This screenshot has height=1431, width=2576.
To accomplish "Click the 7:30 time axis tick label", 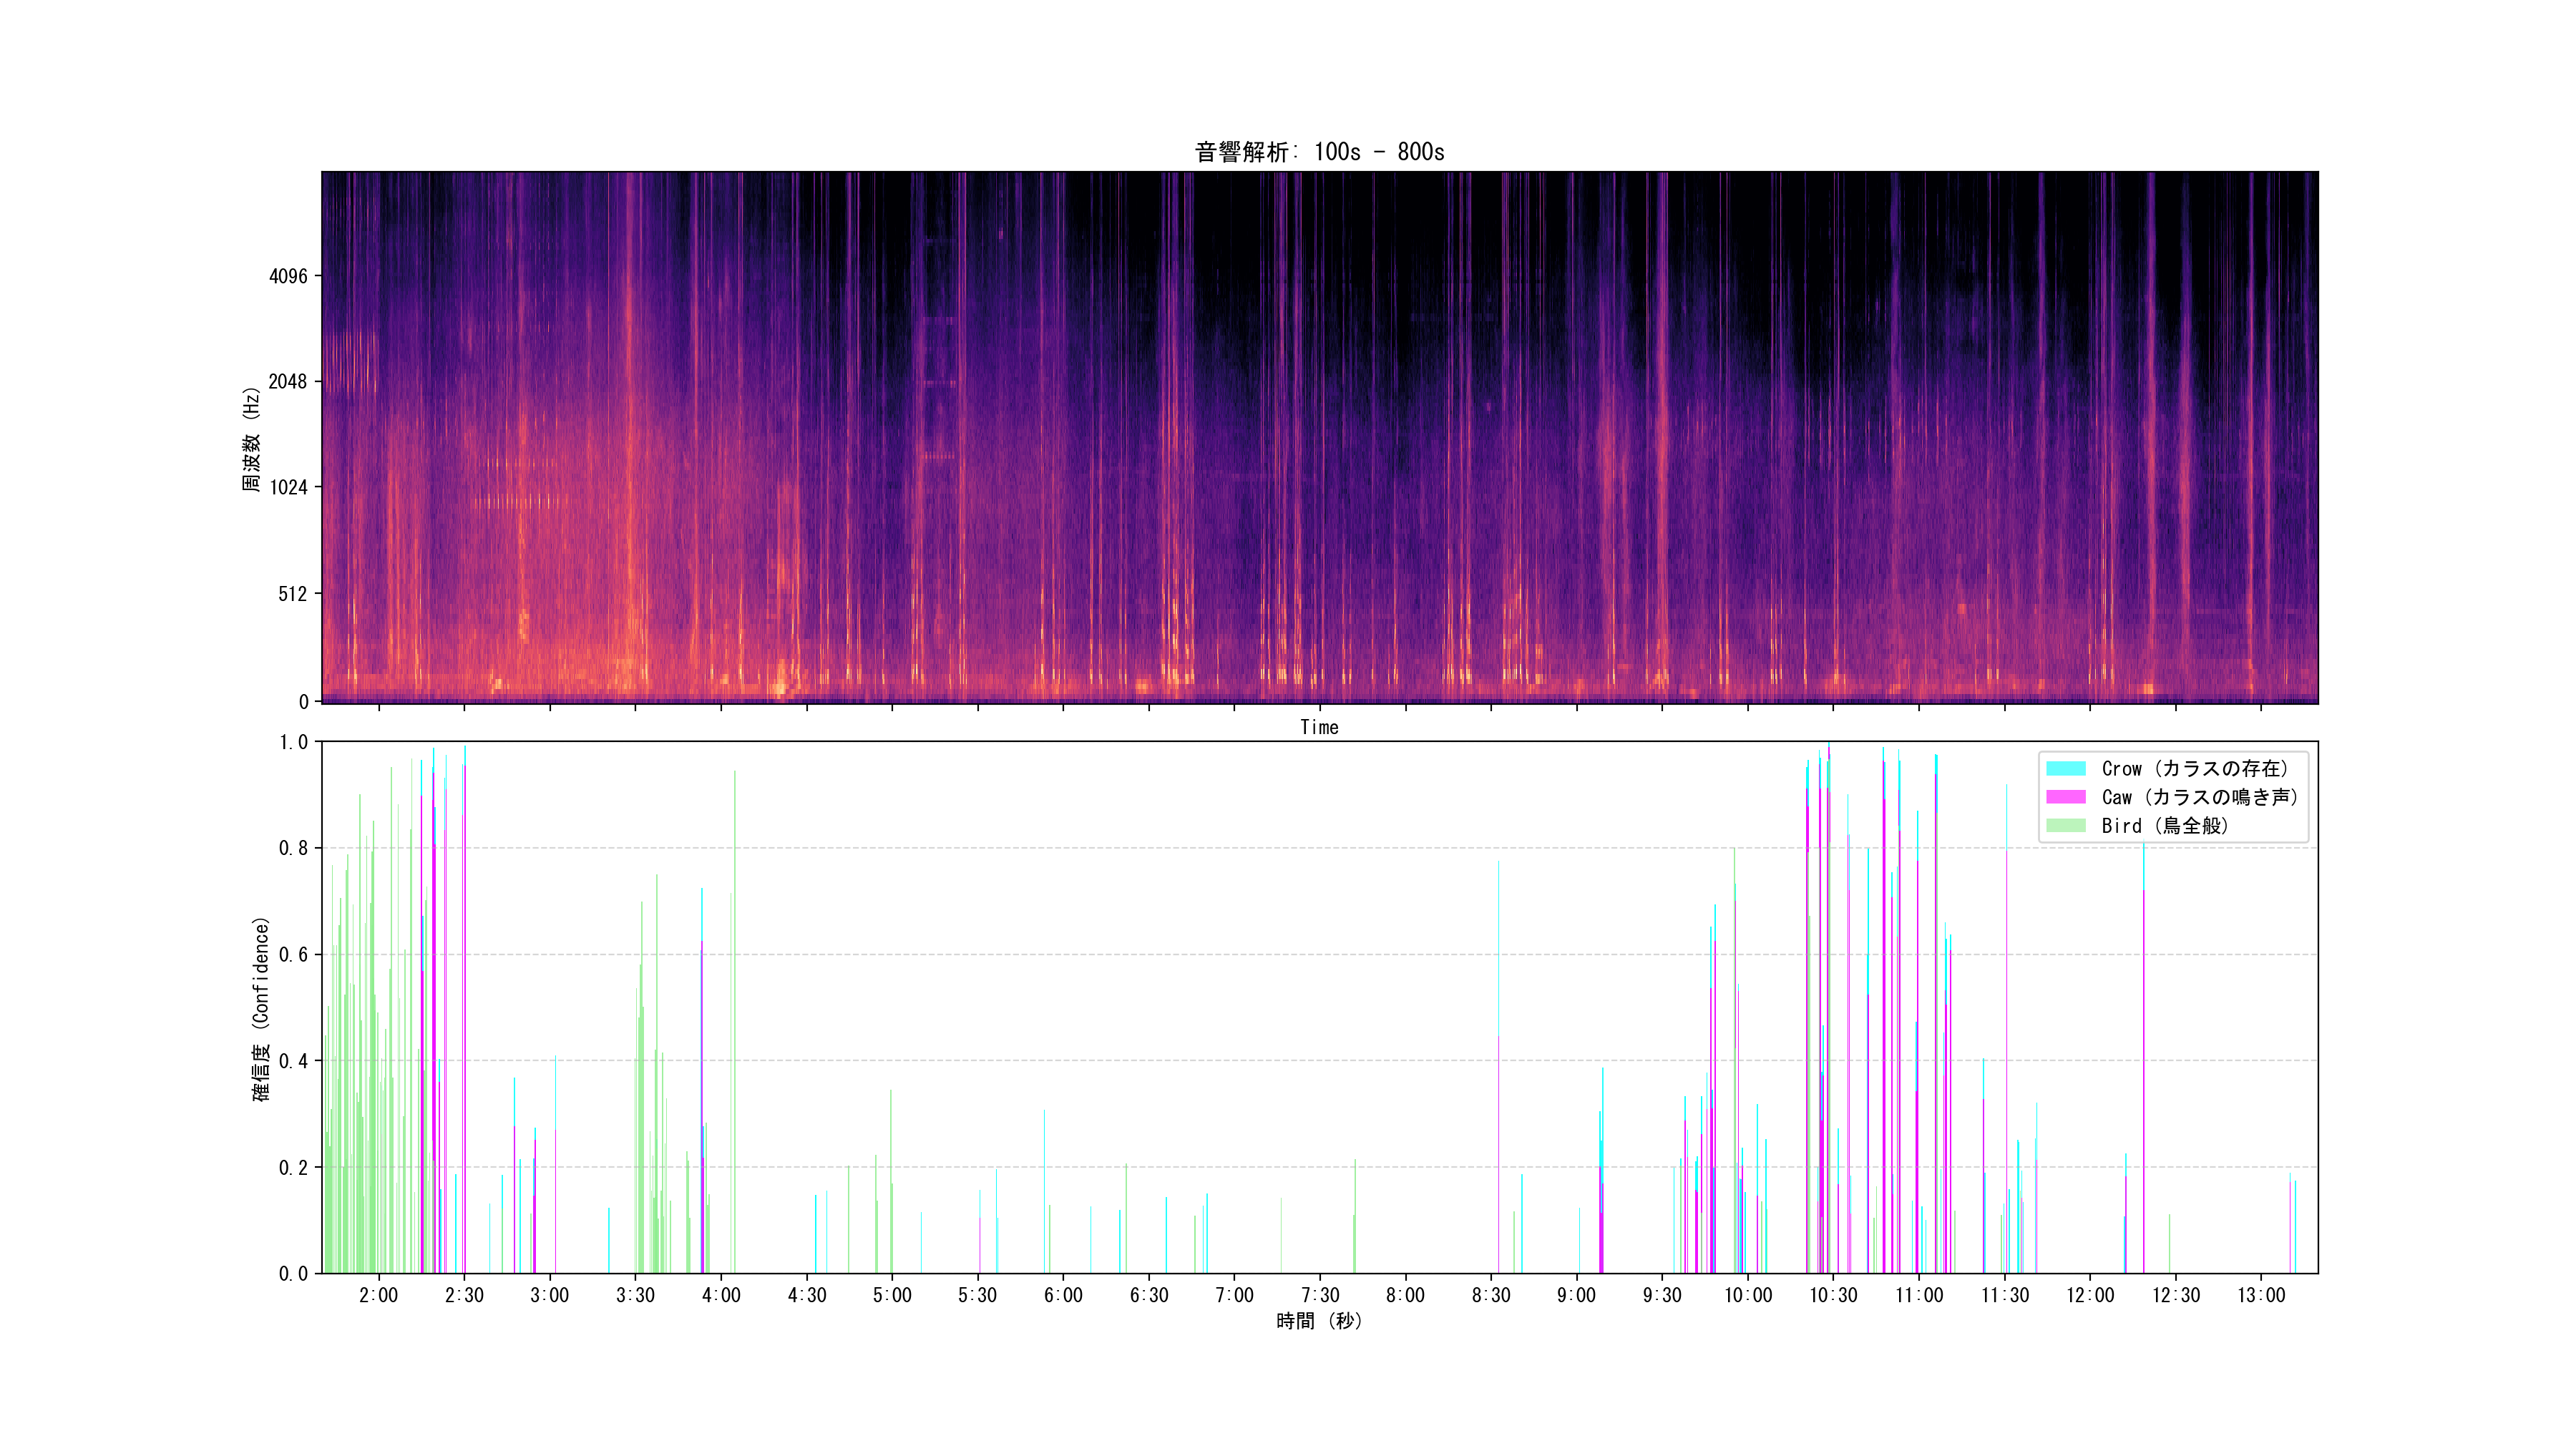I will (x=1320, y=1295).
